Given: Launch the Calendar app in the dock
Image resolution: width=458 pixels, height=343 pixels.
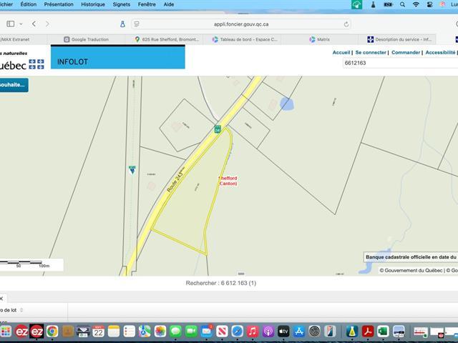Looking at the screenshot, I should [98, 332].
